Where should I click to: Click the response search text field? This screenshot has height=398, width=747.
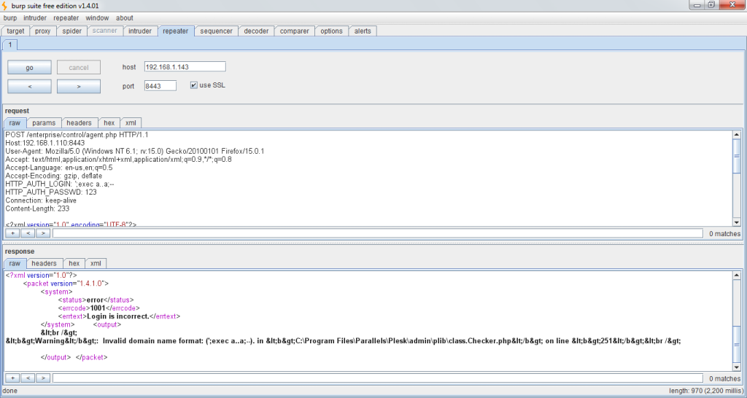(377, 378)
